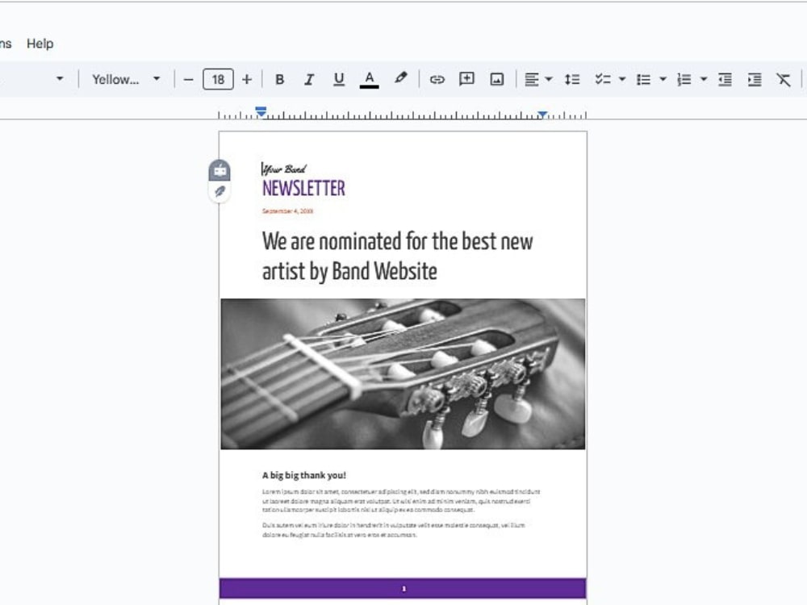Click the 'We are nominated' headline

(x=397, y=257)
